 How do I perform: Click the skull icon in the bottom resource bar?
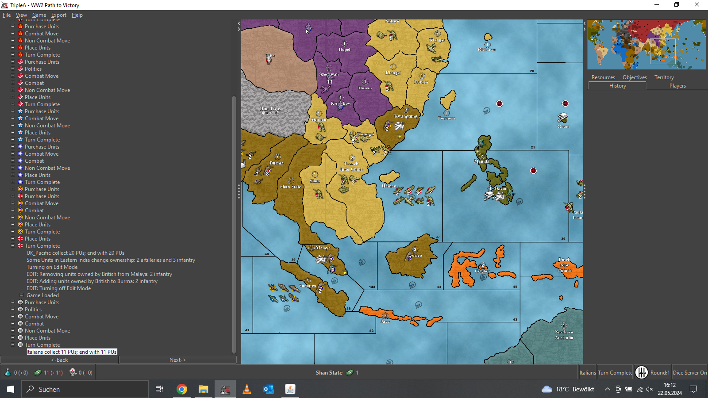73,372
